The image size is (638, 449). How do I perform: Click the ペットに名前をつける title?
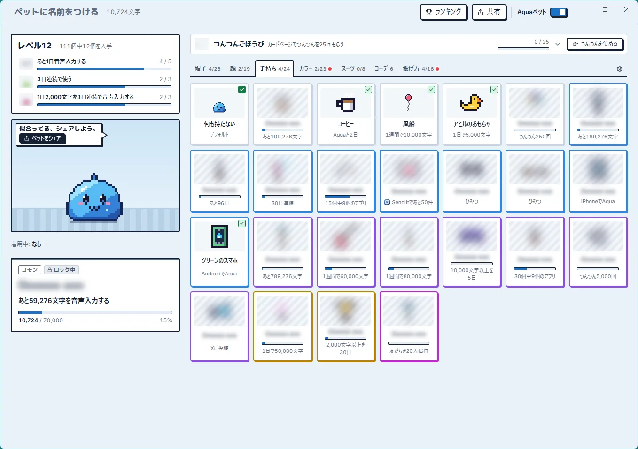tap(56, 12)
